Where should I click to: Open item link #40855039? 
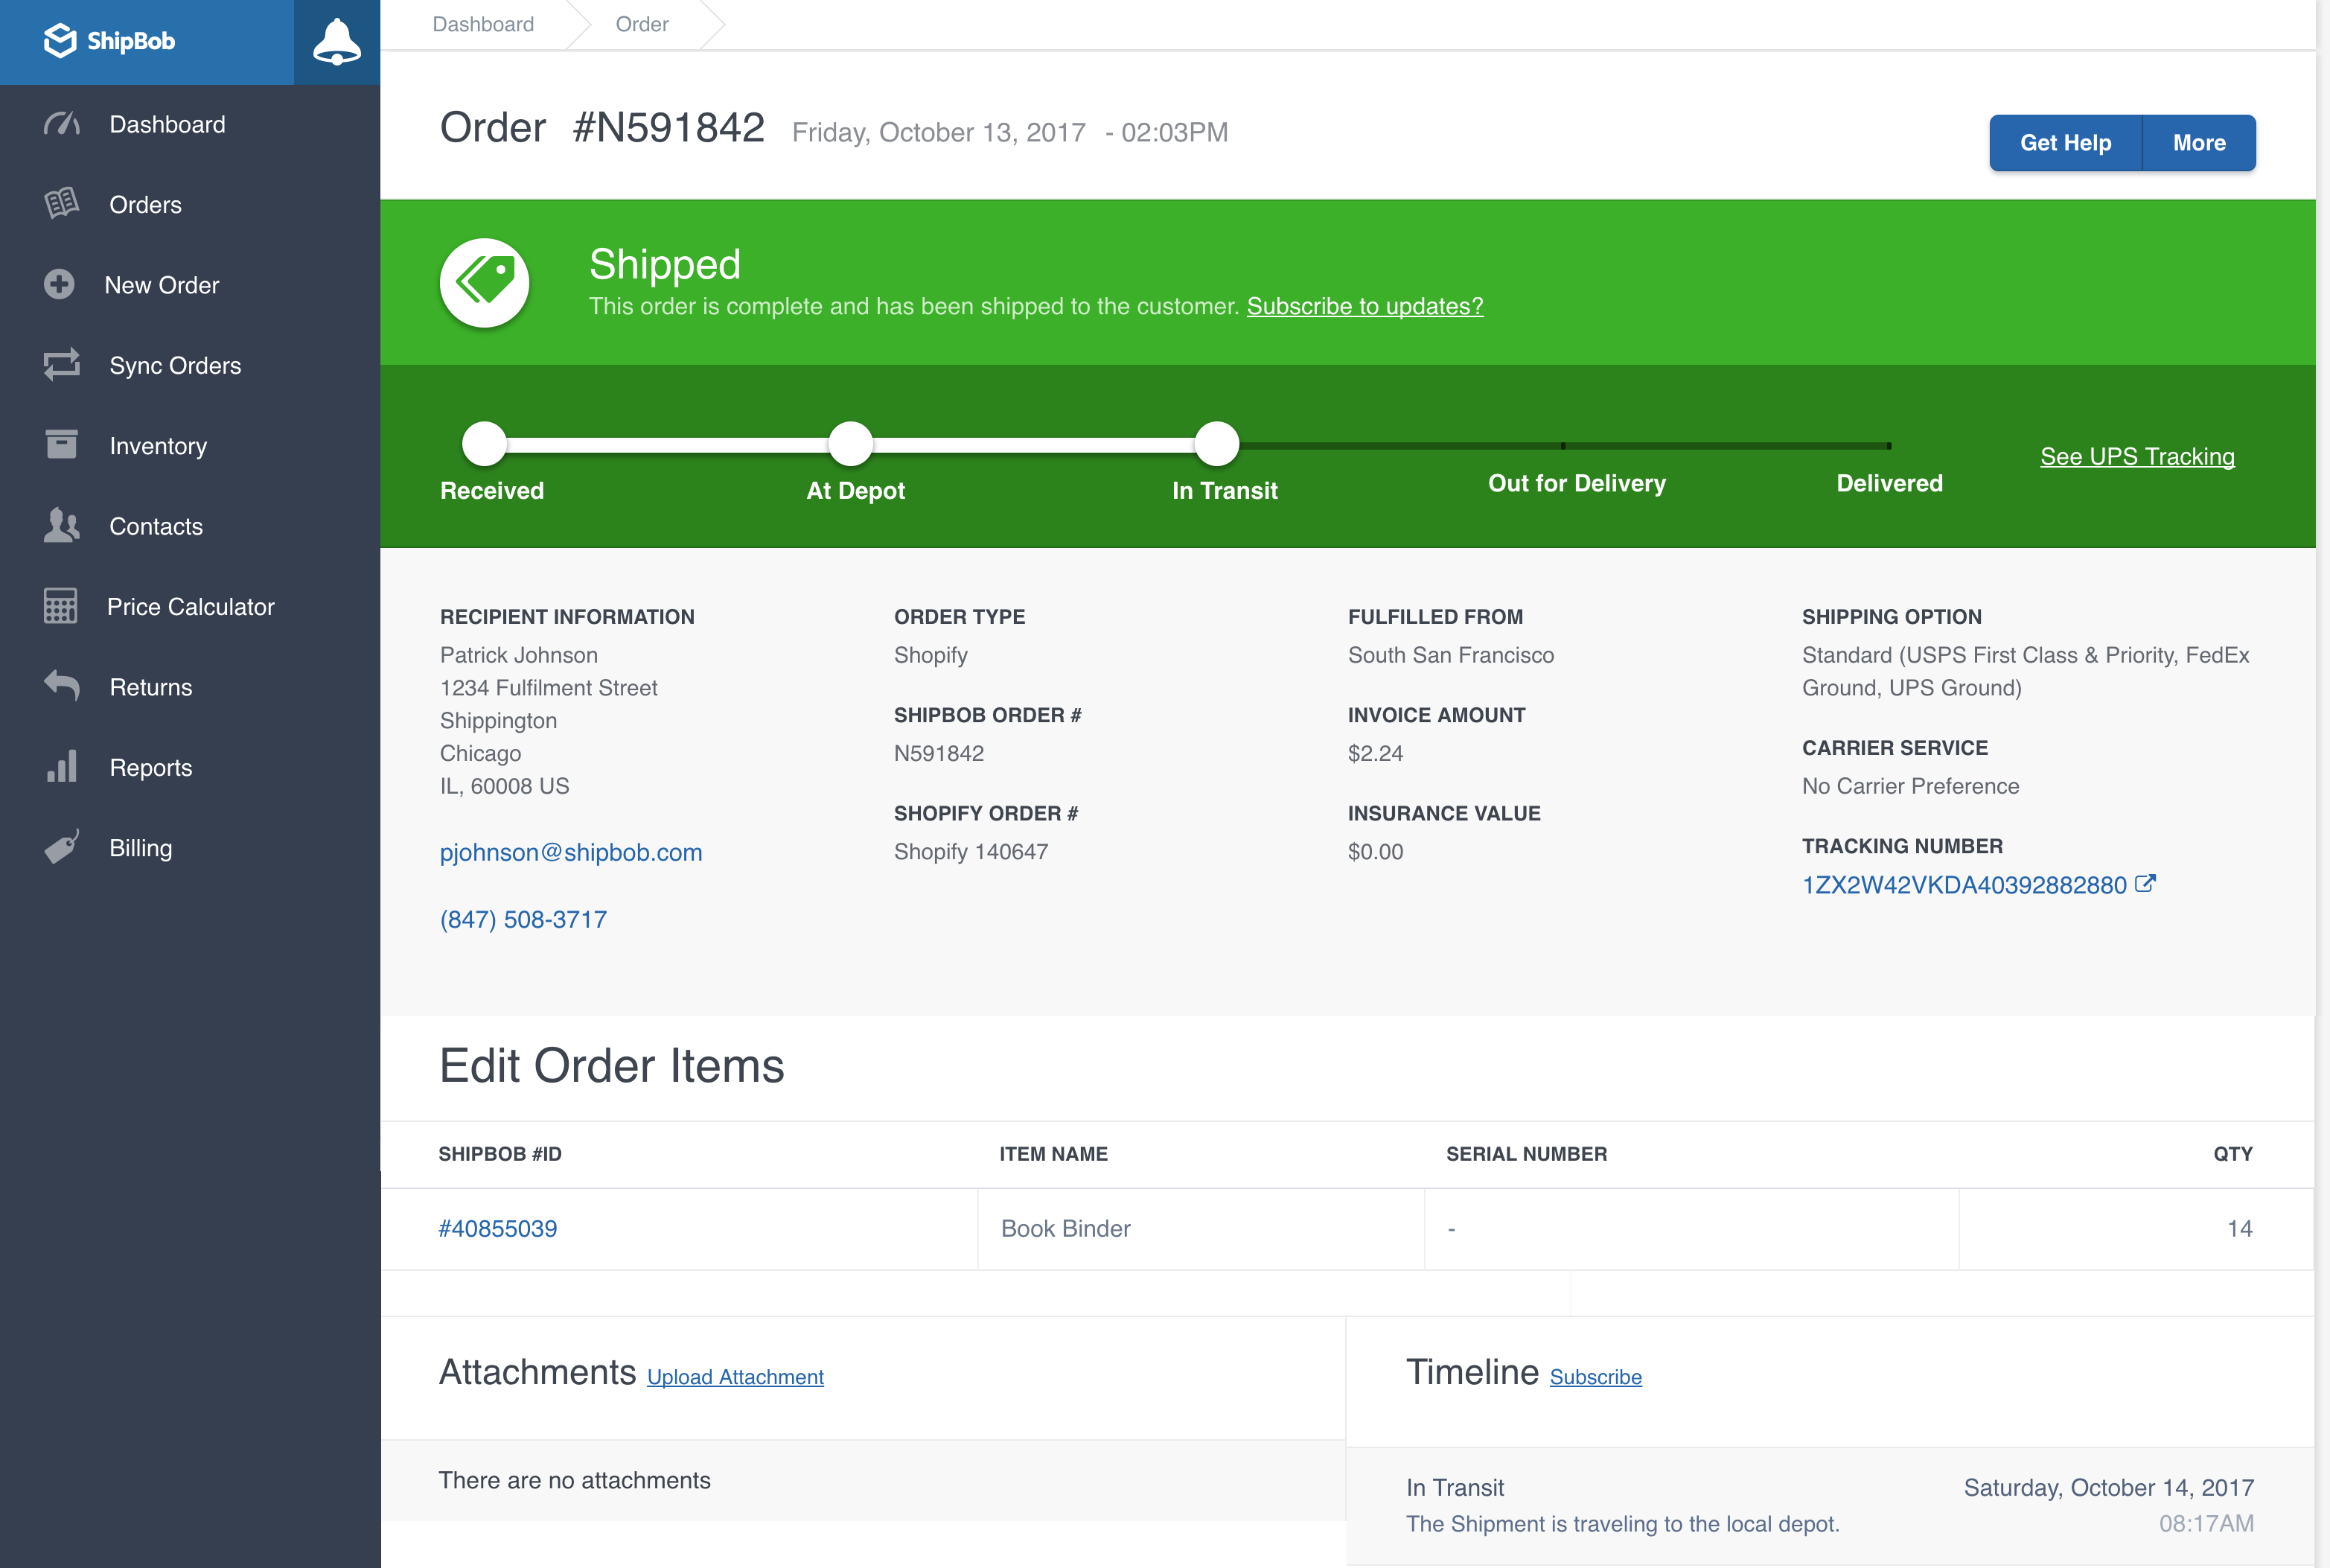coord(498,1228)
